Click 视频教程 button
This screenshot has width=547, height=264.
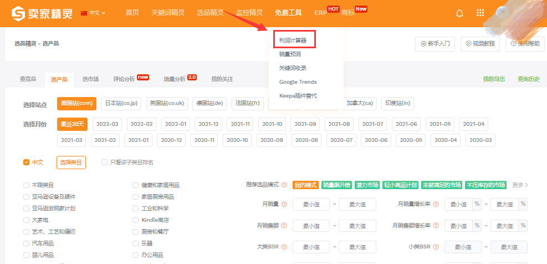pyautogui.click(x=480, y=44)
